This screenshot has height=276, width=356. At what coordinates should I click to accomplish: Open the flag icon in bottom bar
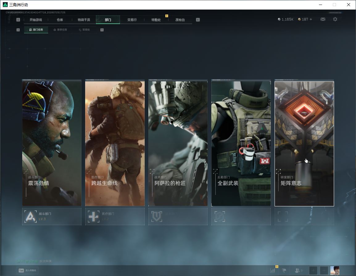click(x=284, y=270)
